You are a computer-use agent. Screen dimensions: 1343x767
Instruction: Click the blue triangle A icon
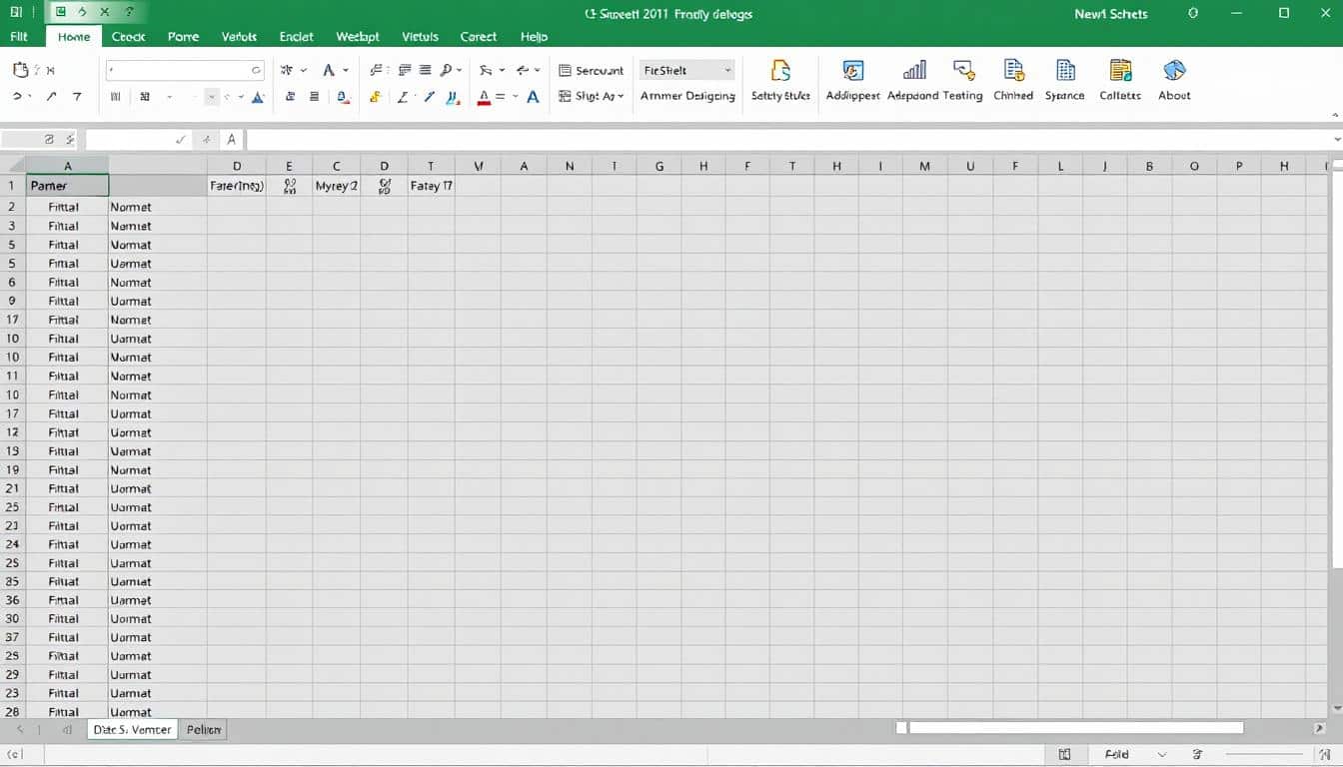coord(258,97)
